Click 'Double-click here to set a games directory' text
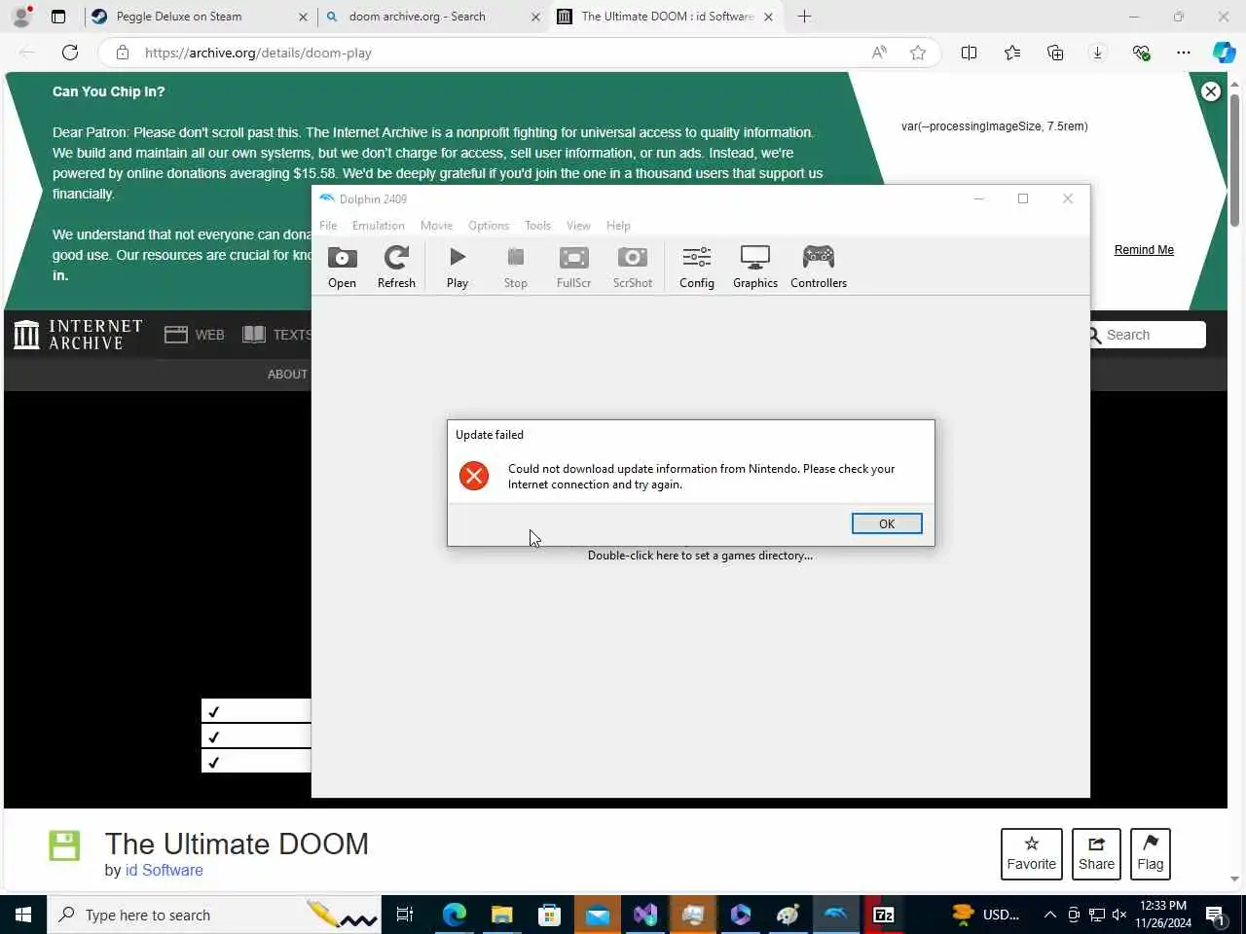 tap(700, 556)
